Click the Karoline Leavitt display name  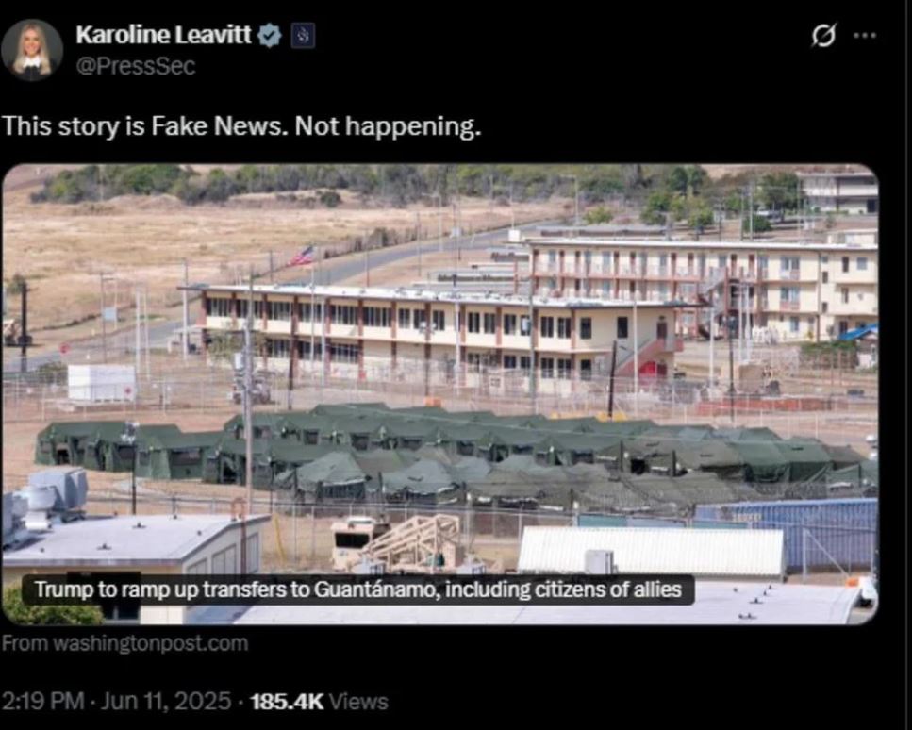[x=163, y=36]
